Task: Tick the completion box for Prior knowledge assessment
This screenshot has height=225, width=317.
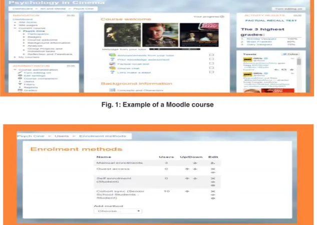Action: pyautogui.click(x=211, y=59)
